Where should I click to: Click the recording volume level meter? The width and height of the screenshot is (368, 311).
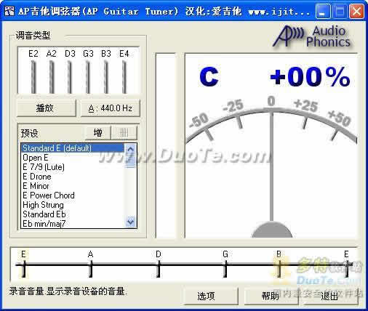coord(166,145)
